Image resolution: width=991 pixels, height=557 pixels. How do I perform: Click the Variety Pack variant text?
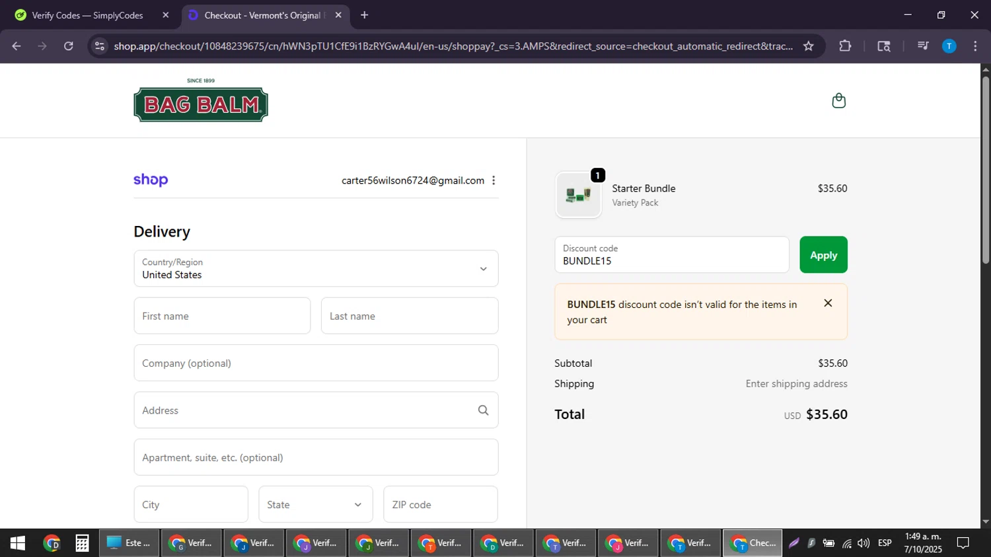[x=635, y=203]
